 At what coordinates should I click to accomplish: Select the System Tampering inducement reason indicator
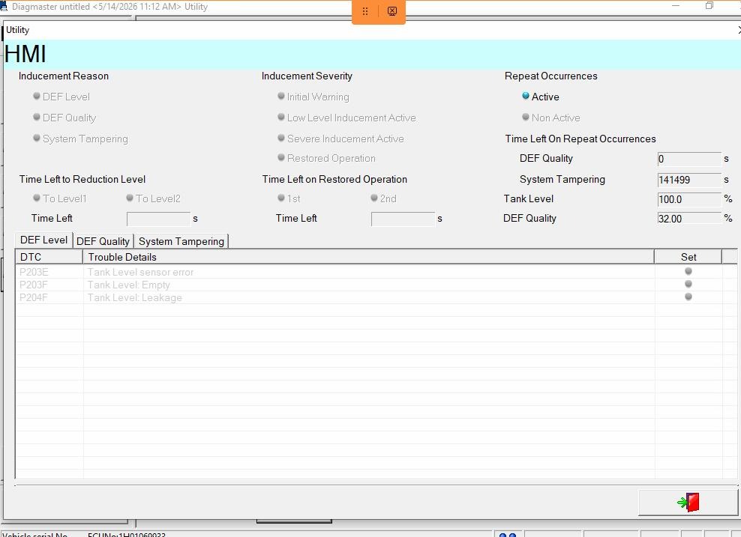[37, 138]
